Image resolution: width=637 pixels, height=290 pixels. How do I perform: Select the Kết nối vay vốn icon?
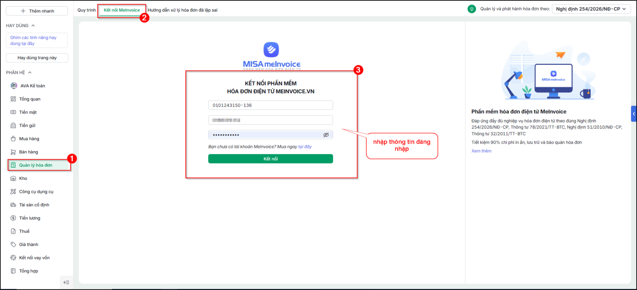[13, 258]
